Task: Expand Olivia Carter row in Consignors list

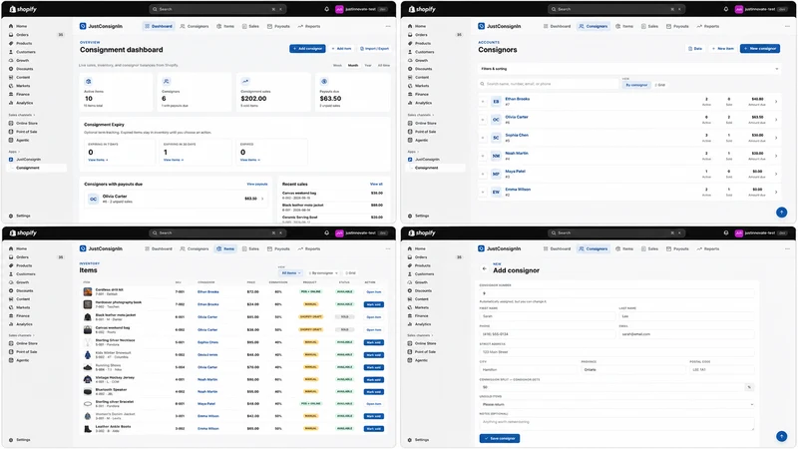Action: pyautogui.click(x=483, y=120)
